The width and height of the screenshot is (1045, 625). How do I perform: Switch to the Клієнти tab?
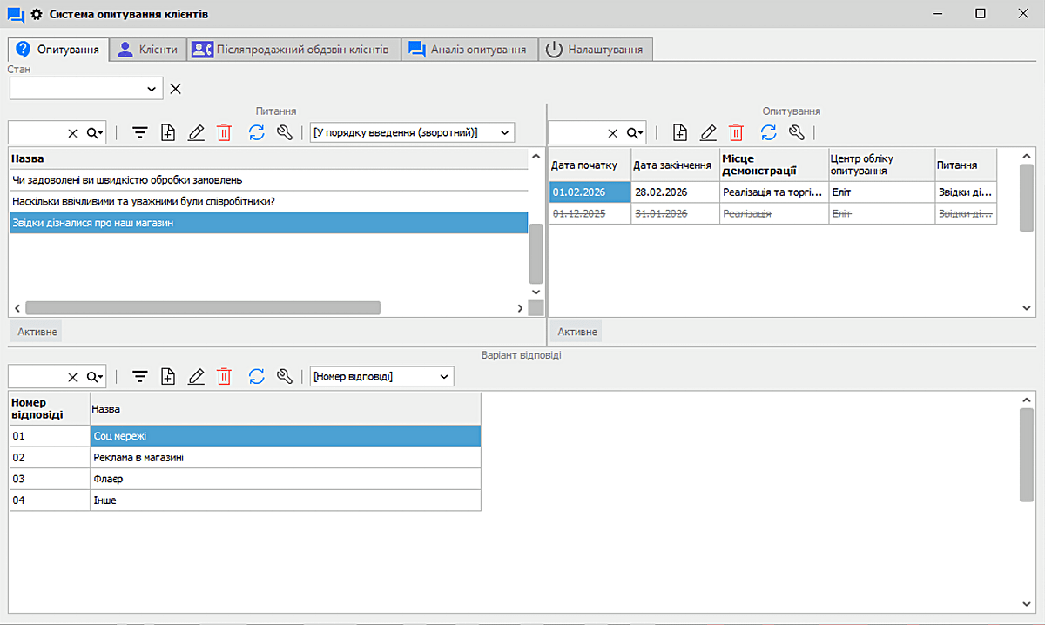[149, 50]
